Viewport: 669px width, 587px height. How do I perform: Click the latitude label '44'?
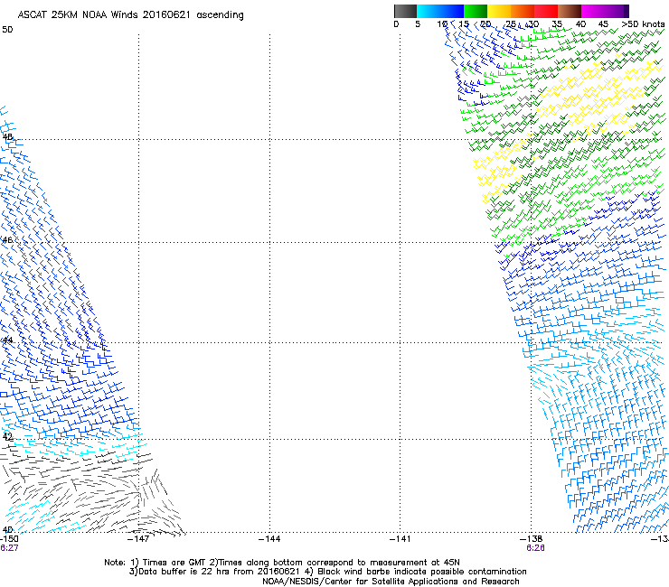(x=7, y=340)
